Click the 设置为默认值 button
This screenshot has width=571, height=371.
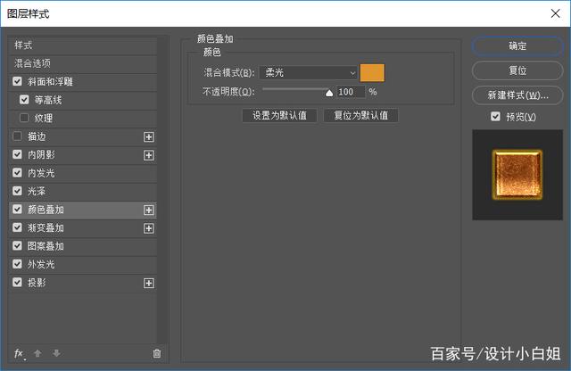[x=279, y=115]
